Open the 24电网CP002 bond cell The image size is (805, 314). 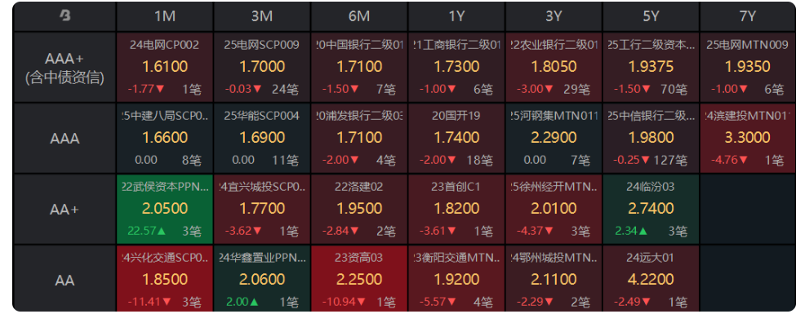coord(165,67)
